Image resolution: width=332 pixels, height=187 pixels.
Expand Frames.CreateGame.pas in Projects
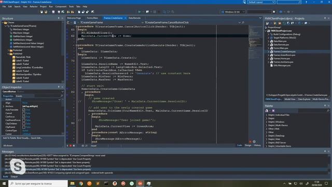point(269,51)
